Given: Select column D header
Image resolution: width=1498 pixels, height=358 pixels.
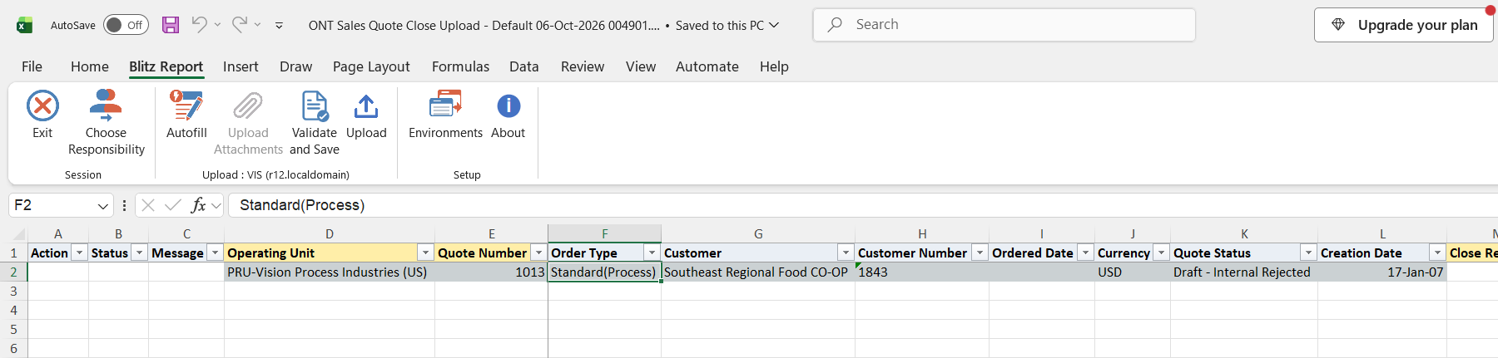Looking at the screenshot, I should click(x=330, y=234).
